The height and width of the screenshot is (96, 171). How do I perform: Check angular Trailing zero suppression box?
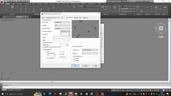point(74,61)
